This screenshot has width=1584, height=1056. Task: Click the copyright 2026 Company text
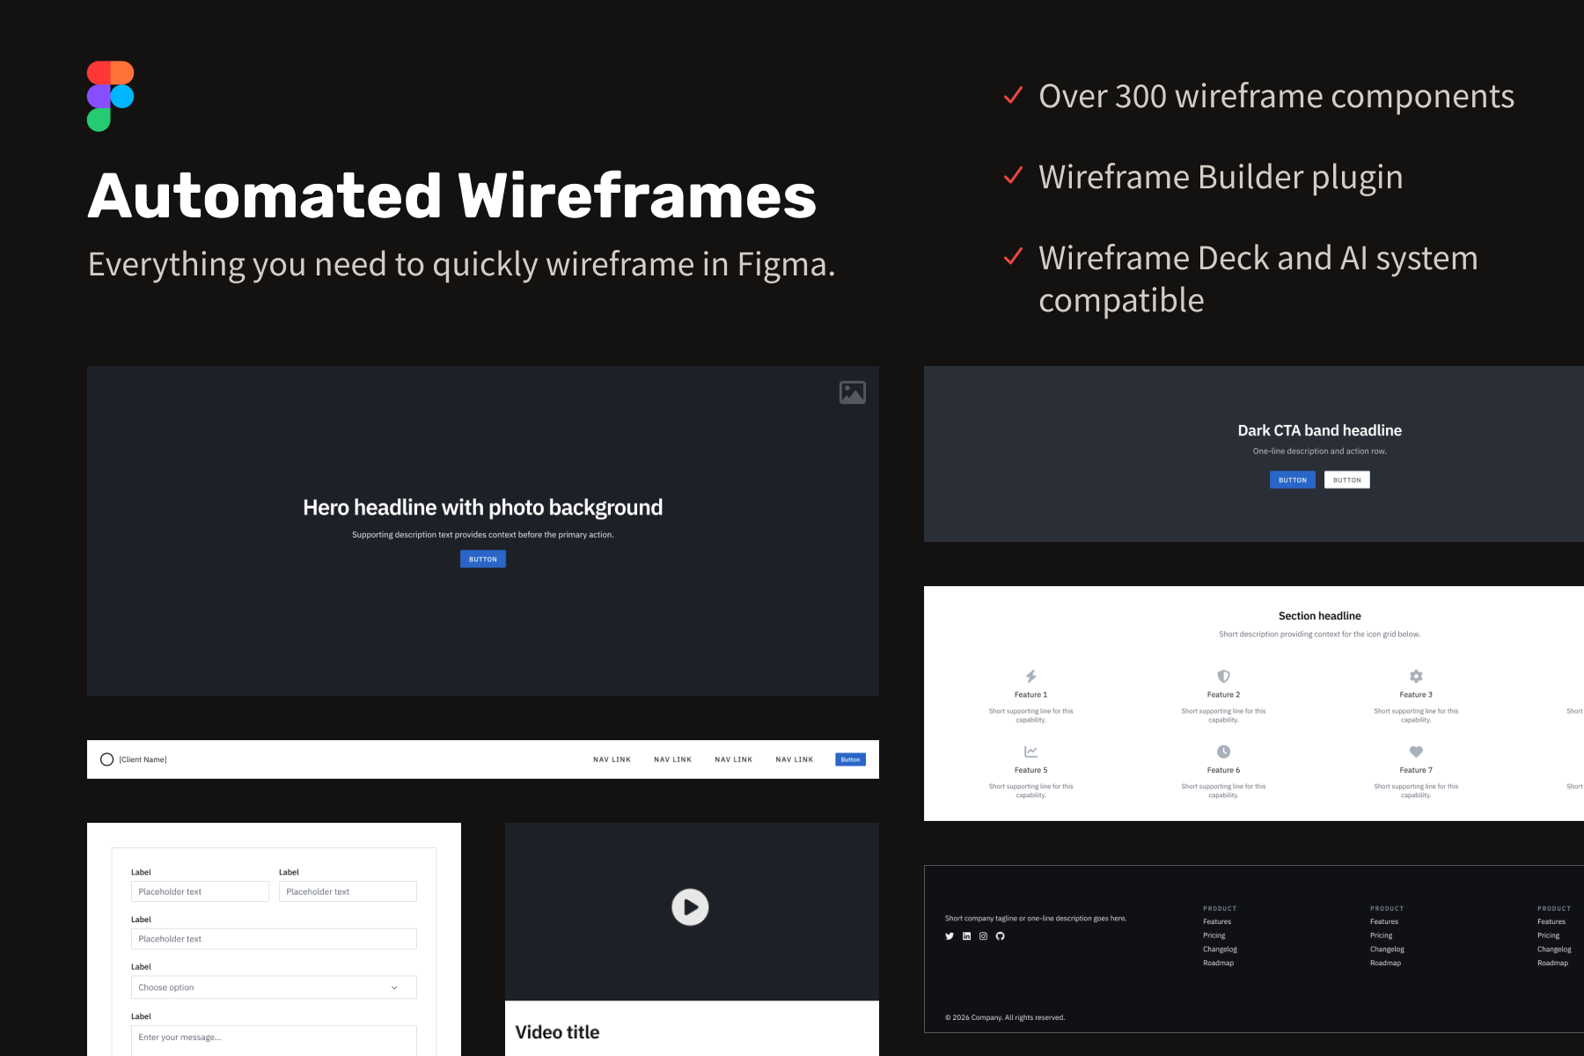pyautogui.click(x=1005, y=1017)
